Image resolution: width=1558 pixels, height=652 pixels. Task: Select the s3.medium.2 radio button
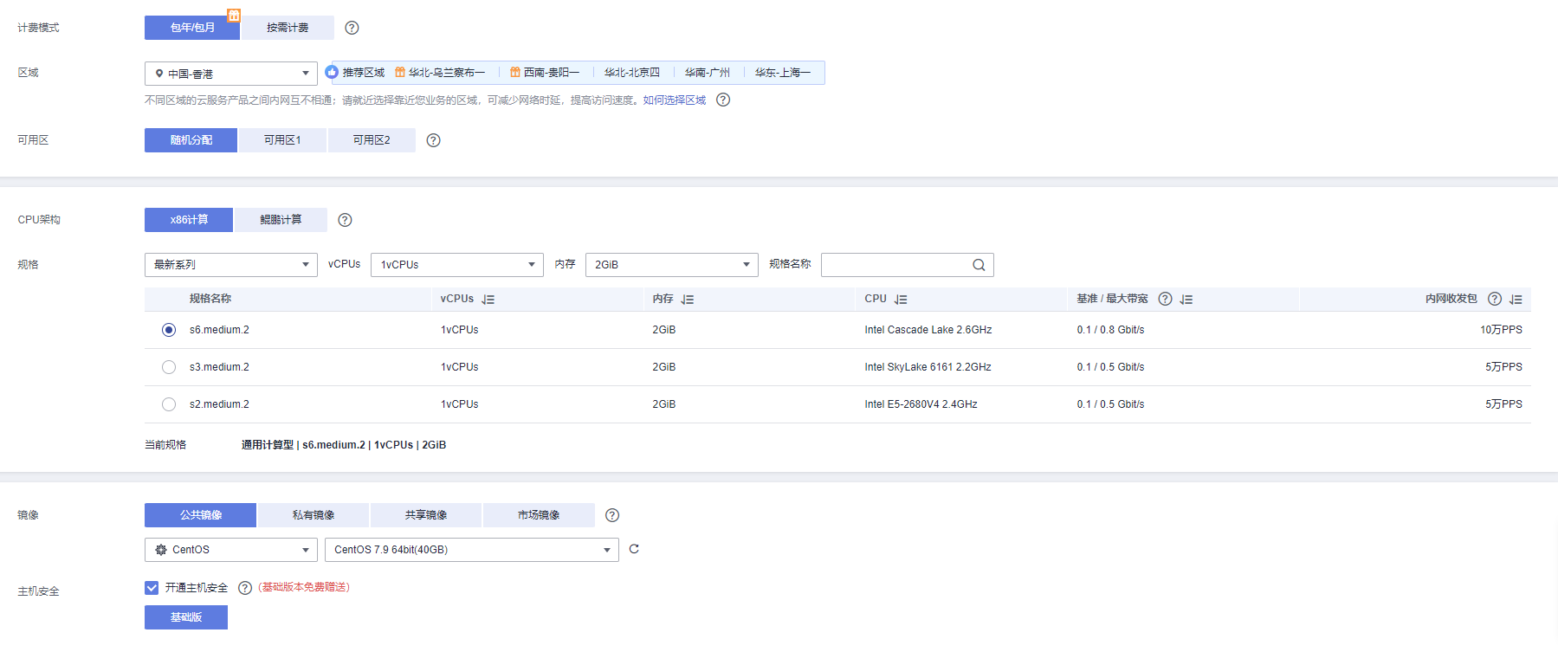pos(169,367)
